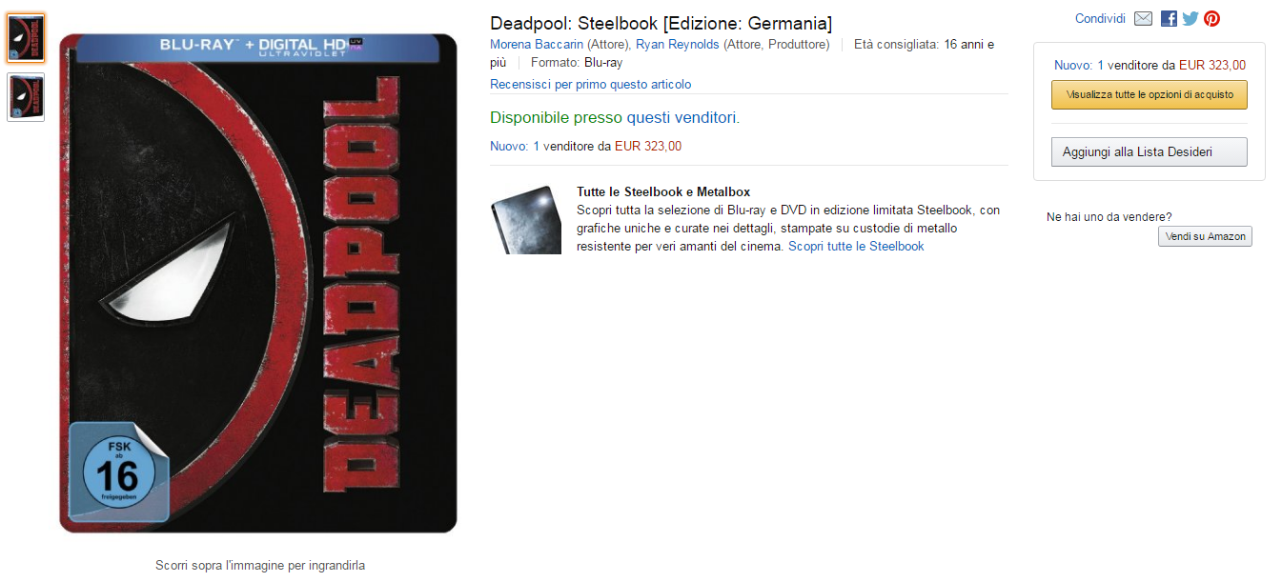Click the large Deadpool steelbook cover image
The image size is (1282, 582).
[258, 284]
